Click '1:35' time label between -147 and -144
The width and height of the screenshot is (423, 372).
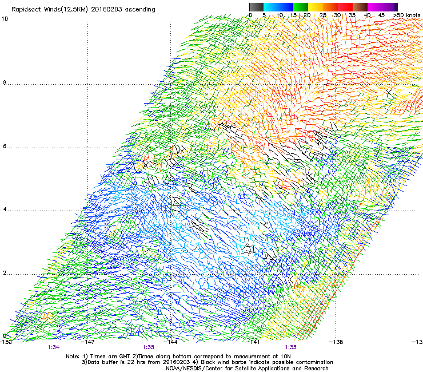tap(149, 347)
